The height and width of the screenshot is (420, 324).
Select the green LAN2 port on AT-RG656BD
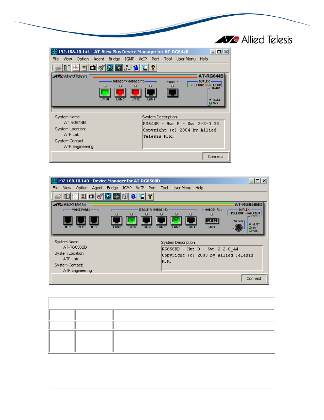pyautogui.click(x=176, y=220)
